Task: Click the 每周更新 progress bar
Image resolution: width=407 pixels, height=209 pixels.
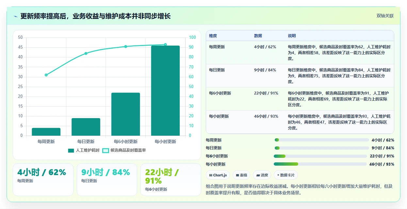Action: coord(322,140)
